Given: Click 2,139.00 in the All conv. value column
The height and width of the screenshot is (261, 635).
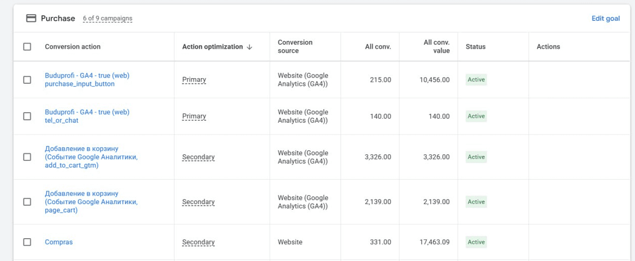Looking at the screenshot, I should point(436,202).
